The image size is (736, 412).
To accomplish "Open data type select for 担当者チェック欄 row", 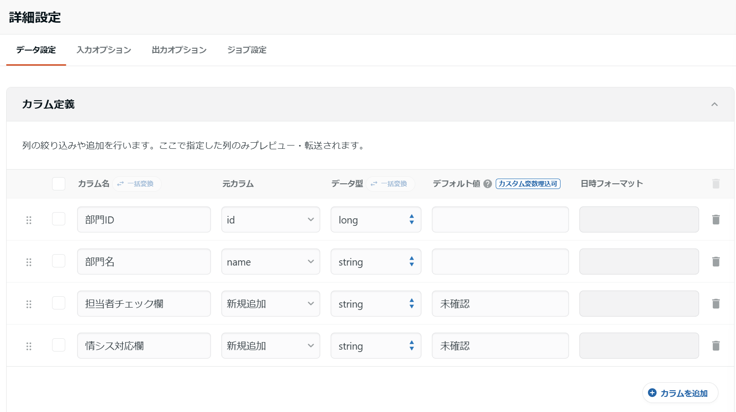I will (x=376, y=303).
